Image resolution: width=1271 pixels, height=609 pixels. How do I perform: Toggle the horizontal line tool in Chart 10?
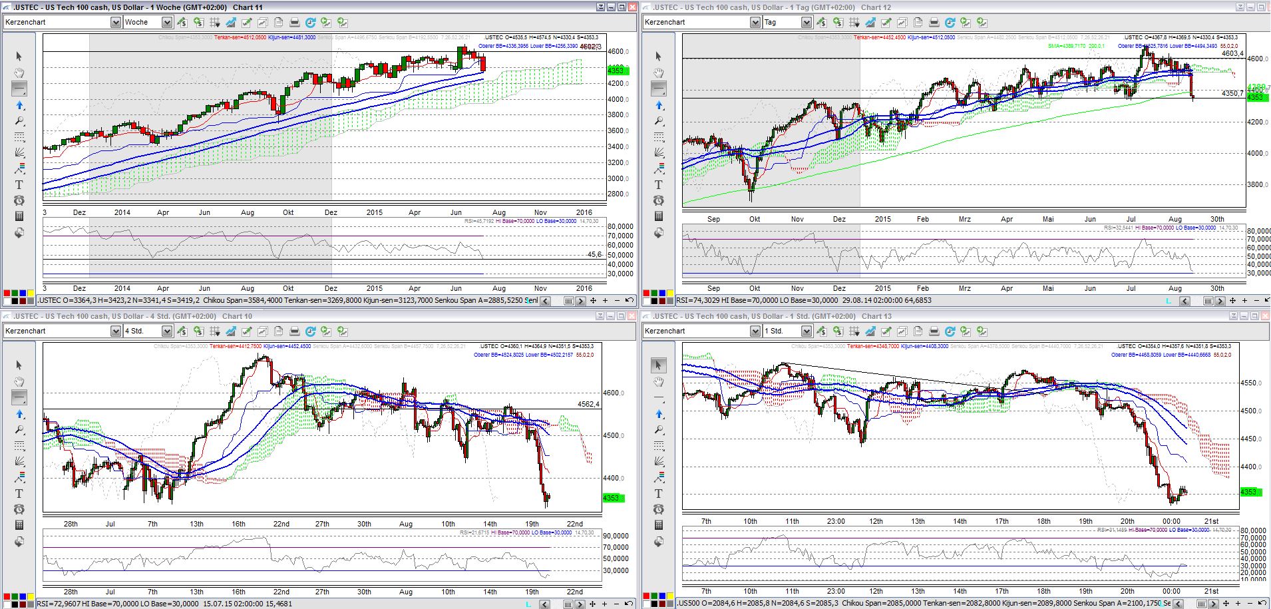(19, 397)
